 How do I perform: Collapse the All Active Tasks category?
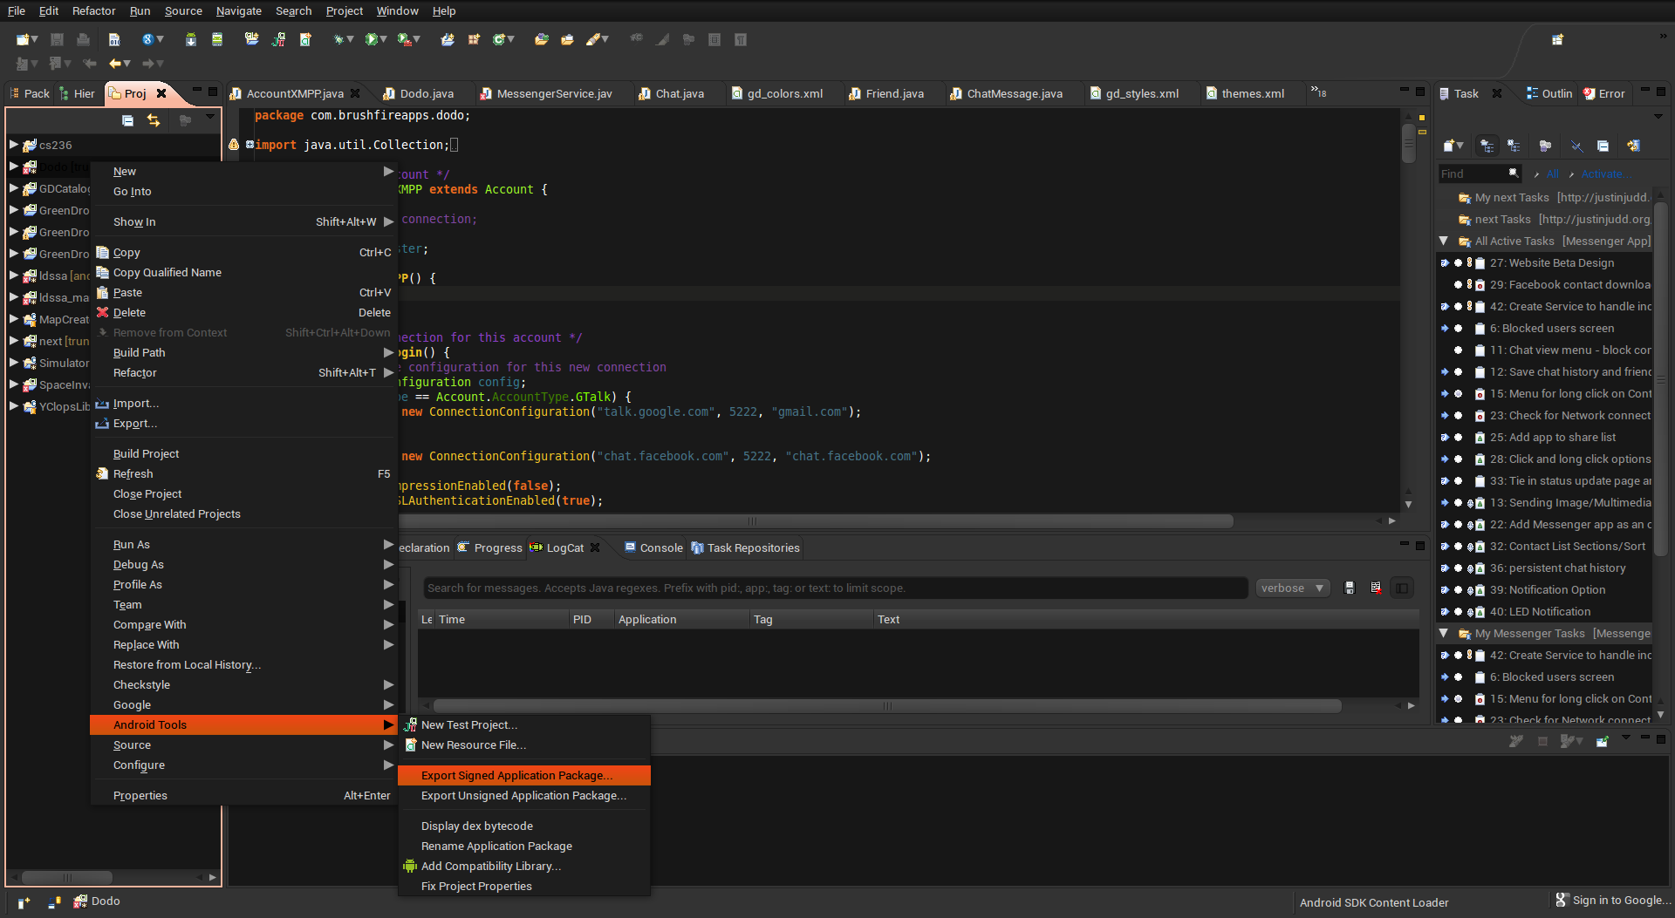pyautogui.click(x=1444, y=241)
